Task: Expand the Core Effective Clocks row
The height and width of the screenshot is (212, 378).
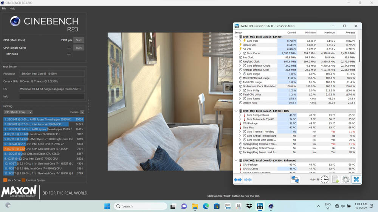Action: [240, 66]
